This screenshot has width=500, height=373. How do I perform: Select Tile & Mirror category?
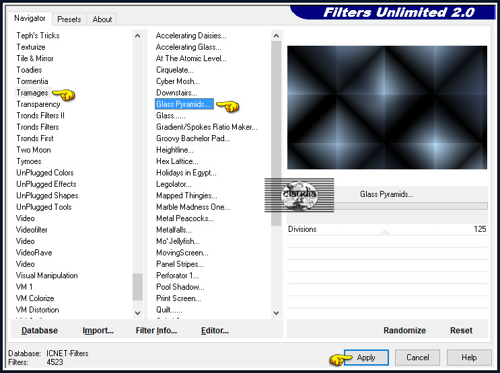pos(35,58)
